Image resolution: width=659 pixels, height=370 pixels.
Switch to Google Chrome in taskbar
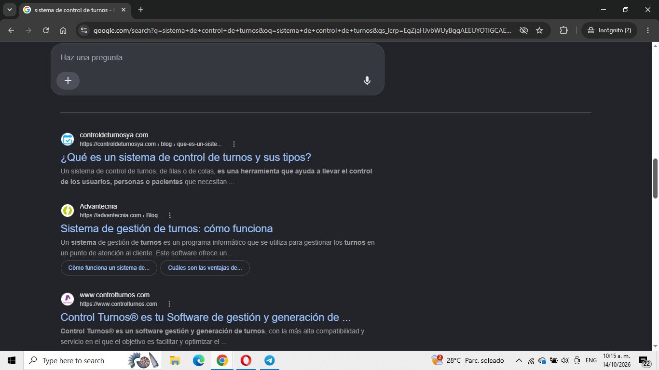point(222,360)
